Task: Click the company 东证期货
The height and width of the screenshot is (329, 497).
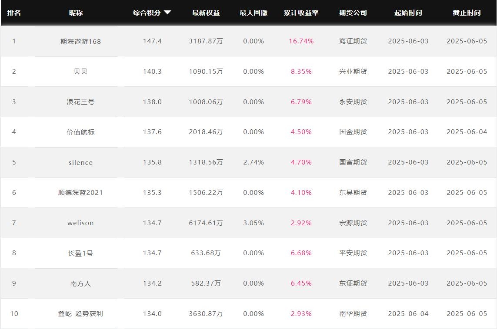Action: click(x=353, y=283)
